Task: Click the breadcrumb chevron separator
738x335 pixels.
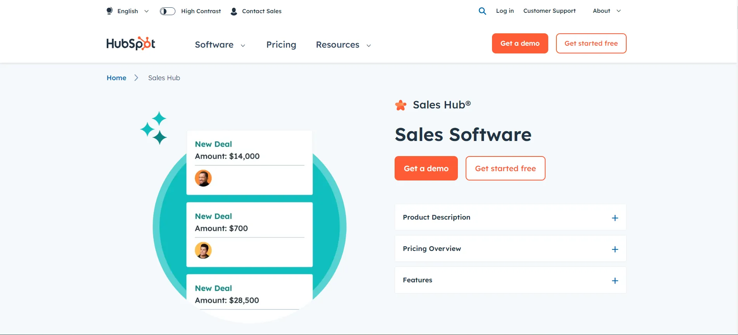Action: (136, 78)
